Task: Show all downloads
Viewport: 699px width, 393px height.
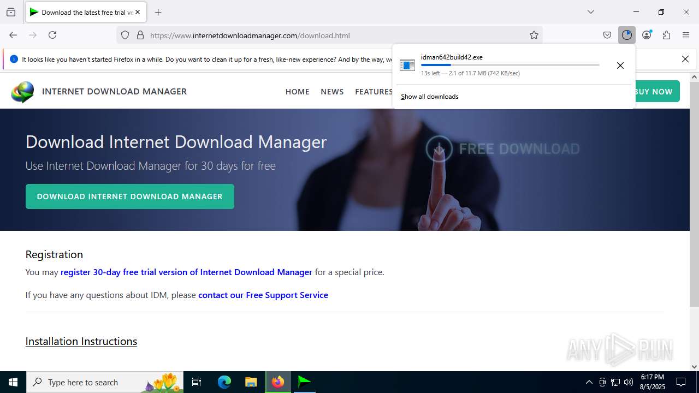Action: click(429, 97)
